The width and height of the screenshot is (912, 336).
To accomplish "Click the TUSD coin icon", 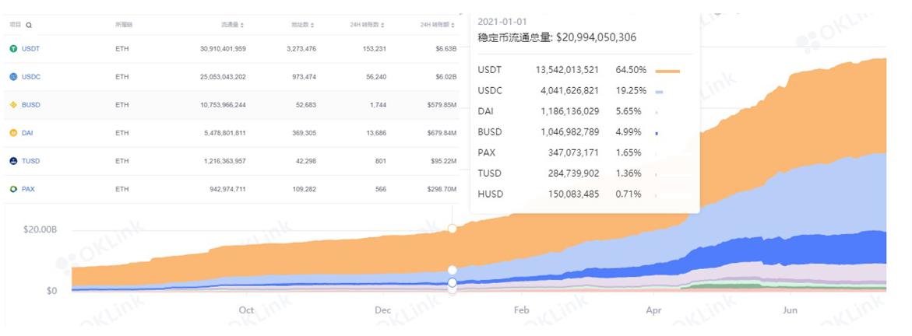I will (x=13, y=161).
